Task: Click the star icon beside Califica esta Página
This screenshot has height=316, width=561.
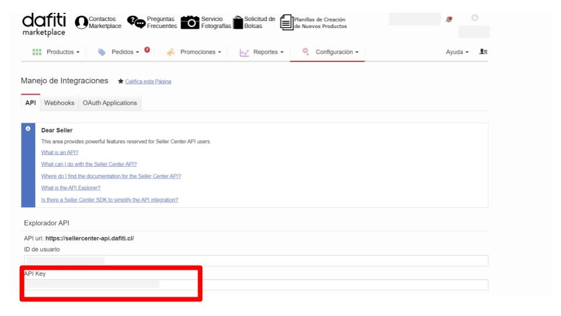Action: coord(120,81)
